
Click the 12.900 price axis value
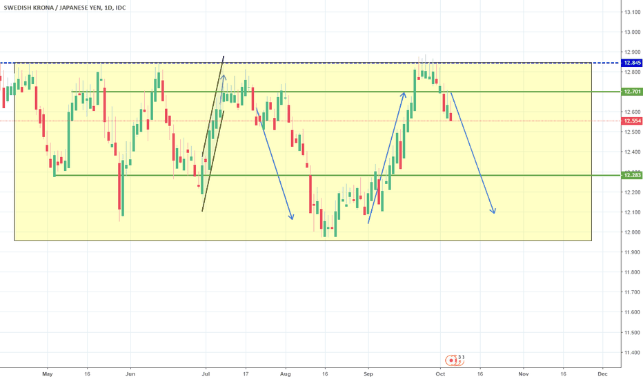point(633,52)
